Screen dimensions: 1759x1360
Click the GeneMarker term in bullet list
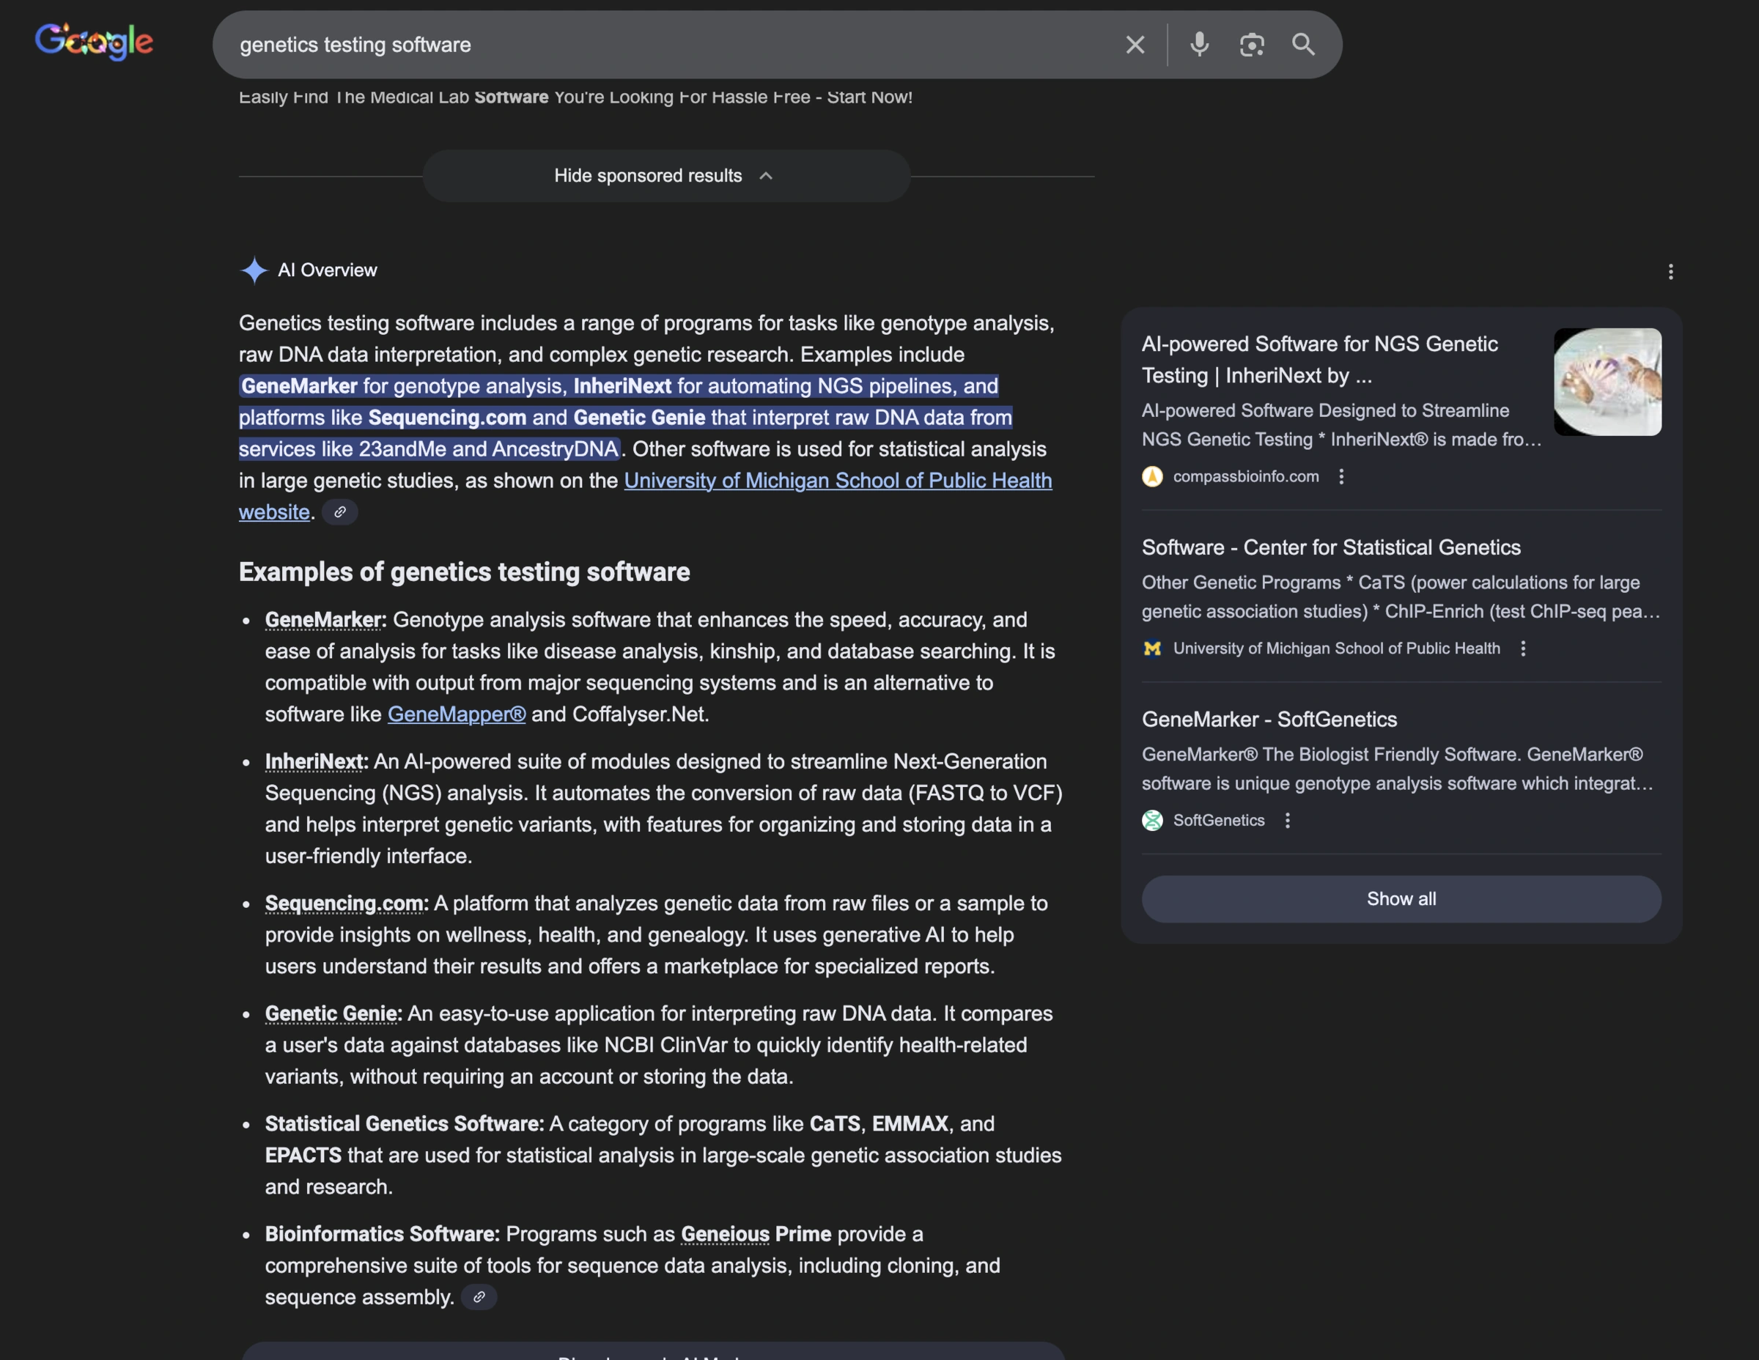[324, 620]
